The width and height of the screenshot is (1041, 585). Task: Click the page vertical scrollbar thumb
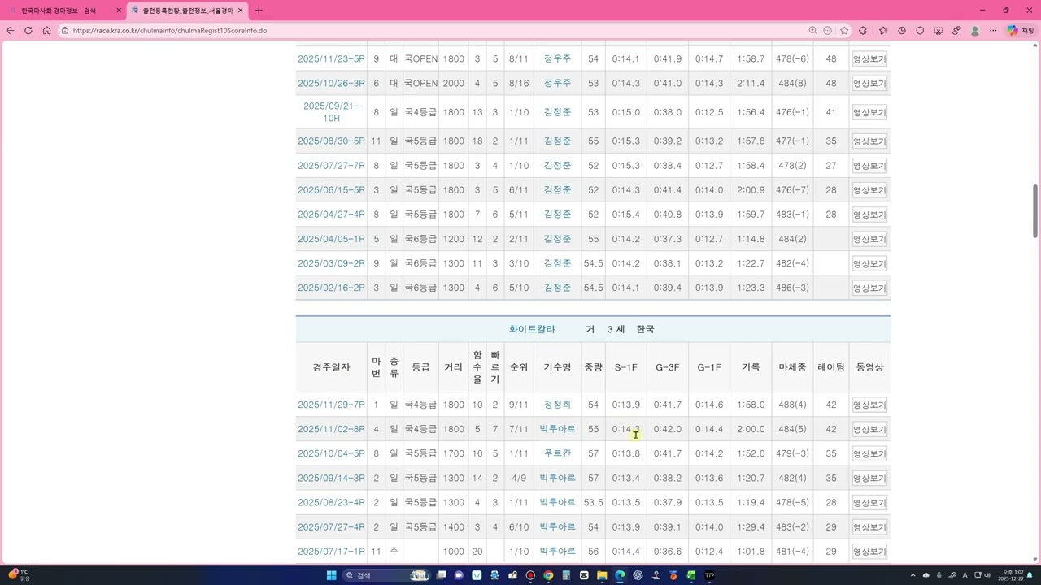pos(1035,210)
